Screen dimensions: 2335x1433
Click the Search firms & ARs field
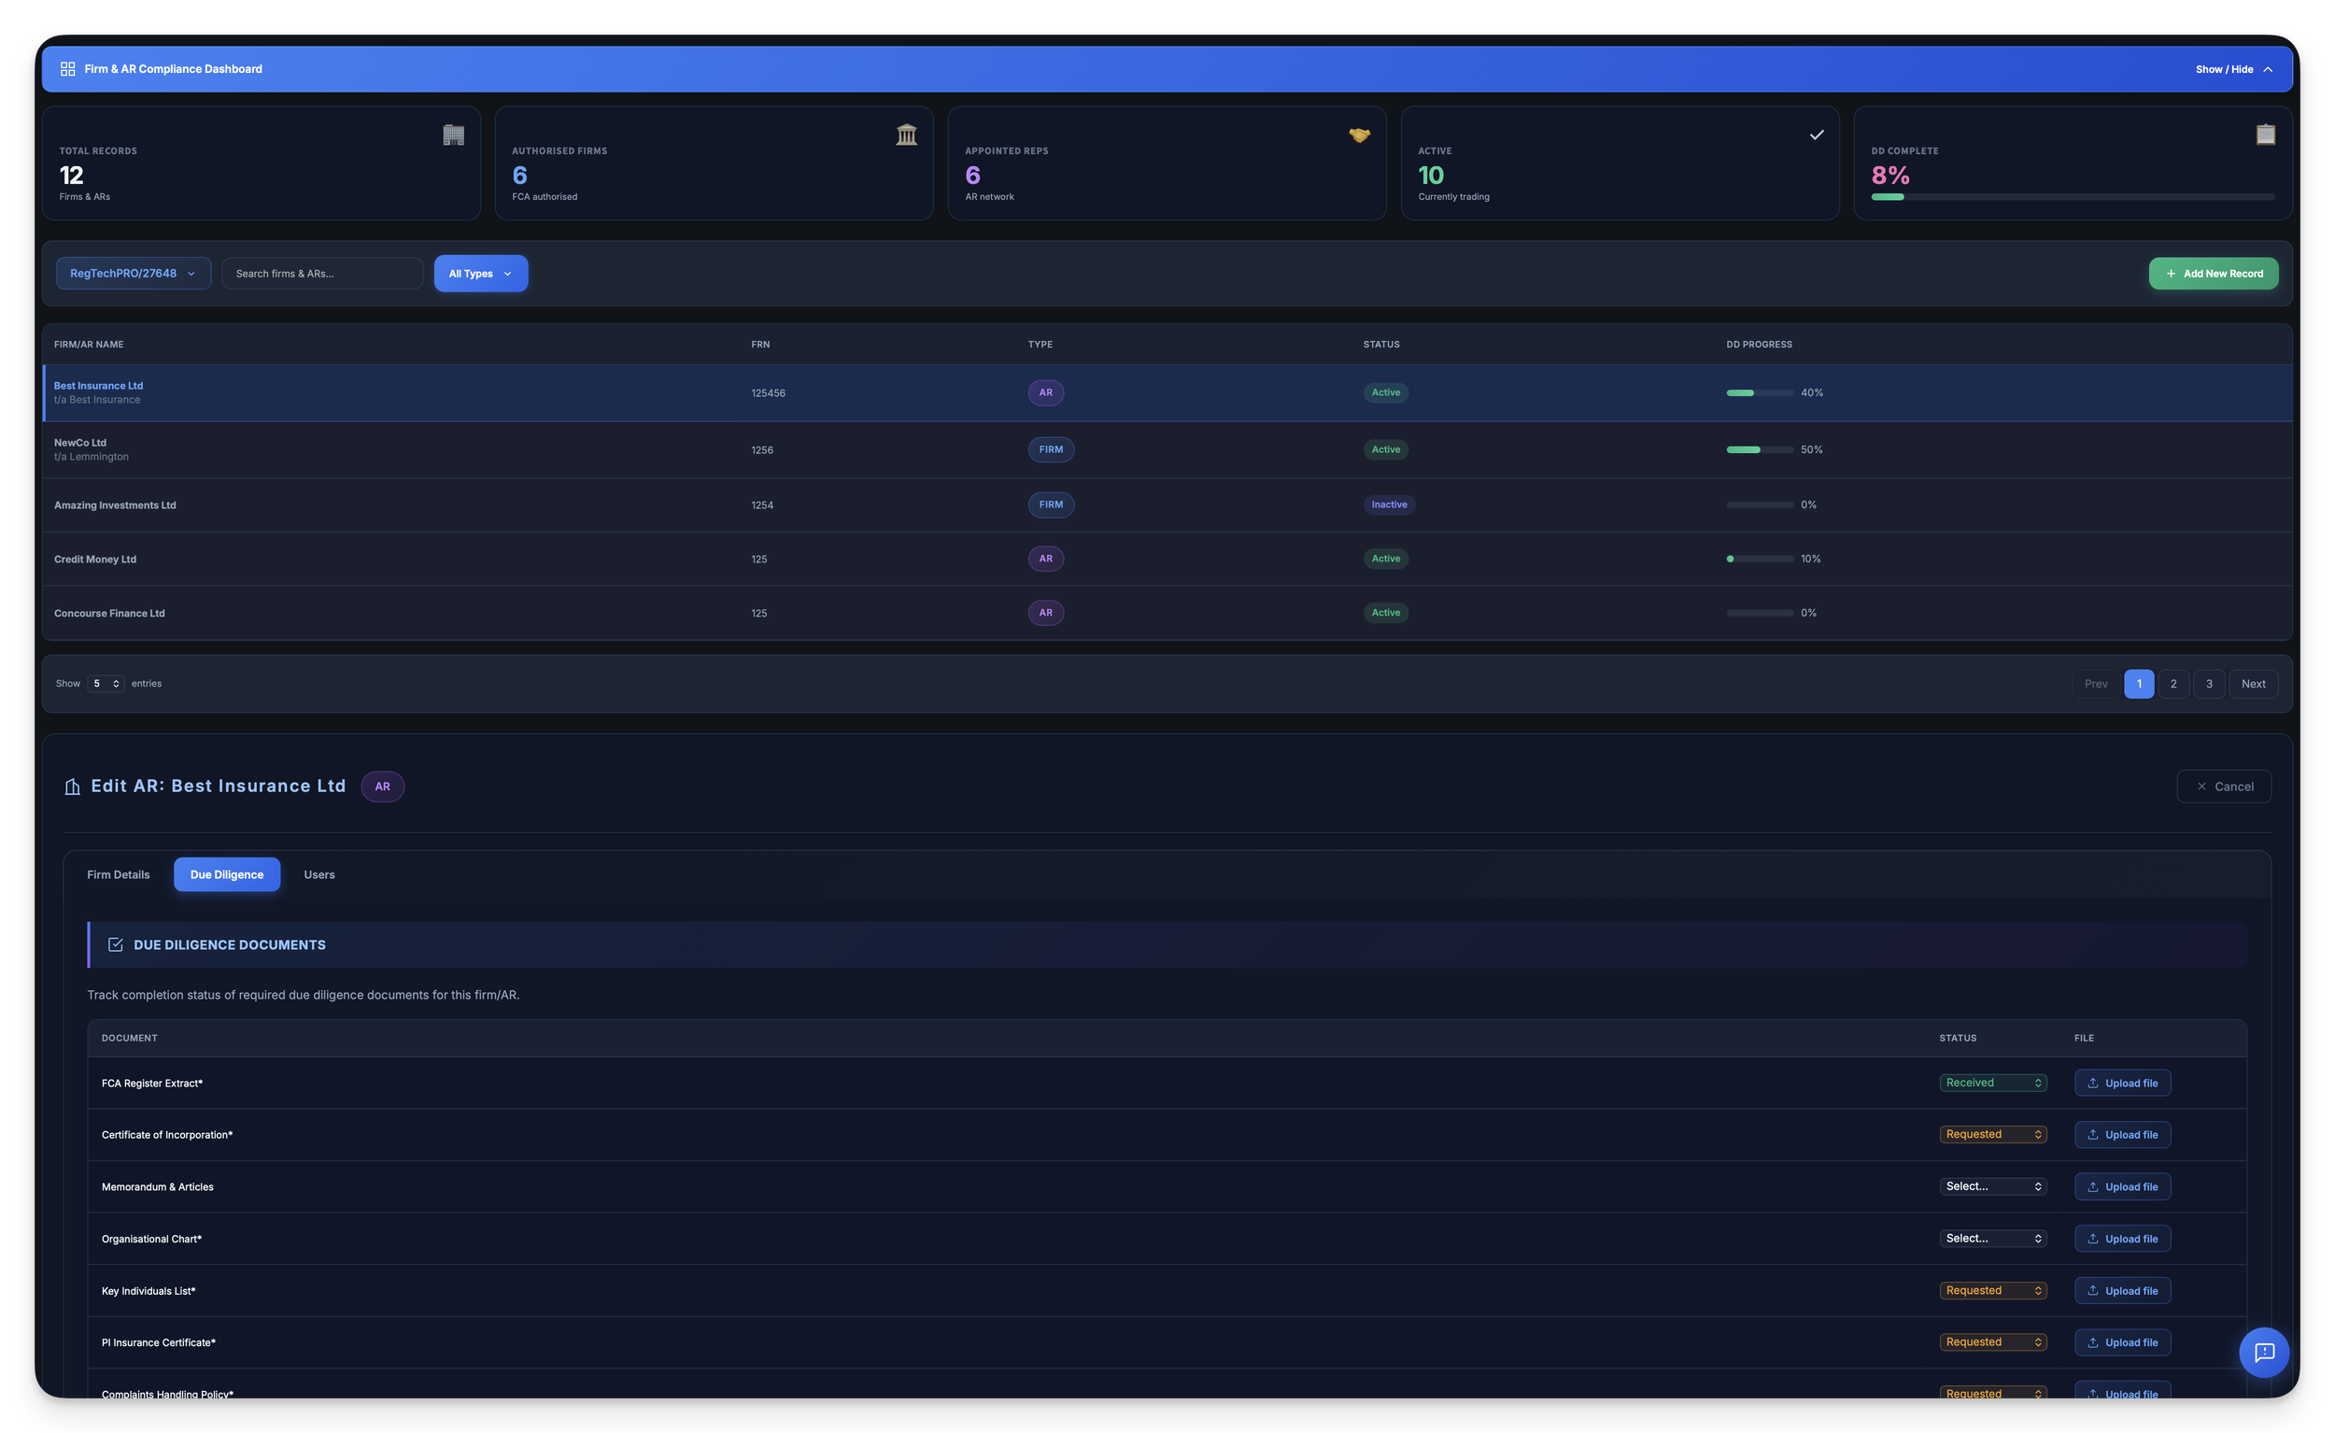(x=322, y=273)
